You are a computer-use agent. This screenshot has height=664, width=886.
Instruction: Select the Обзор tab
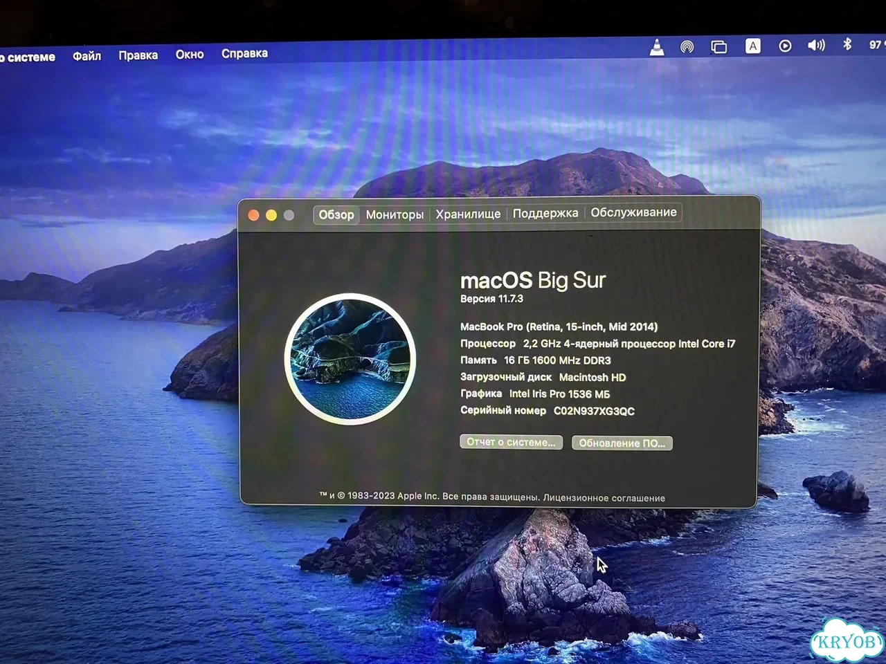tap(336, 215)
